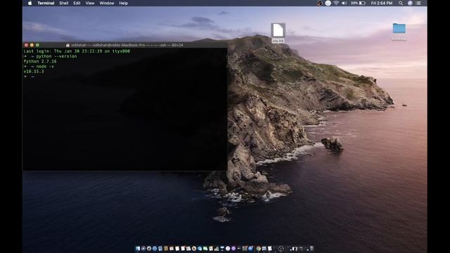Viewport: 450px width, 253px height.
Task: Open the Terminal application menu
Action: click(46, 3)
